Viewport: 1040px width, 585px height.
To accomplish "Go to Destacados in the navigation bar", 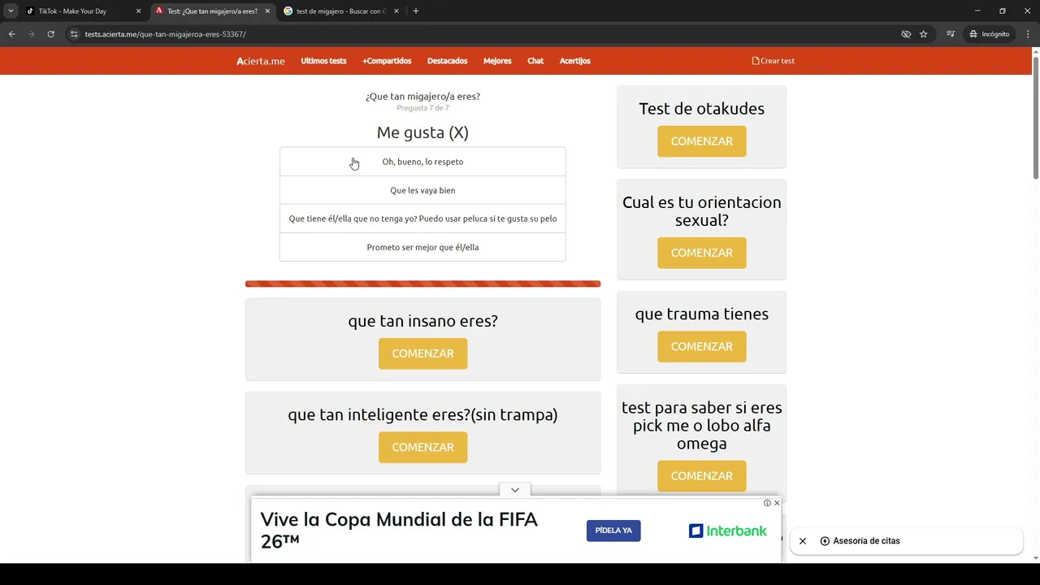I will [x=448, y=61].
